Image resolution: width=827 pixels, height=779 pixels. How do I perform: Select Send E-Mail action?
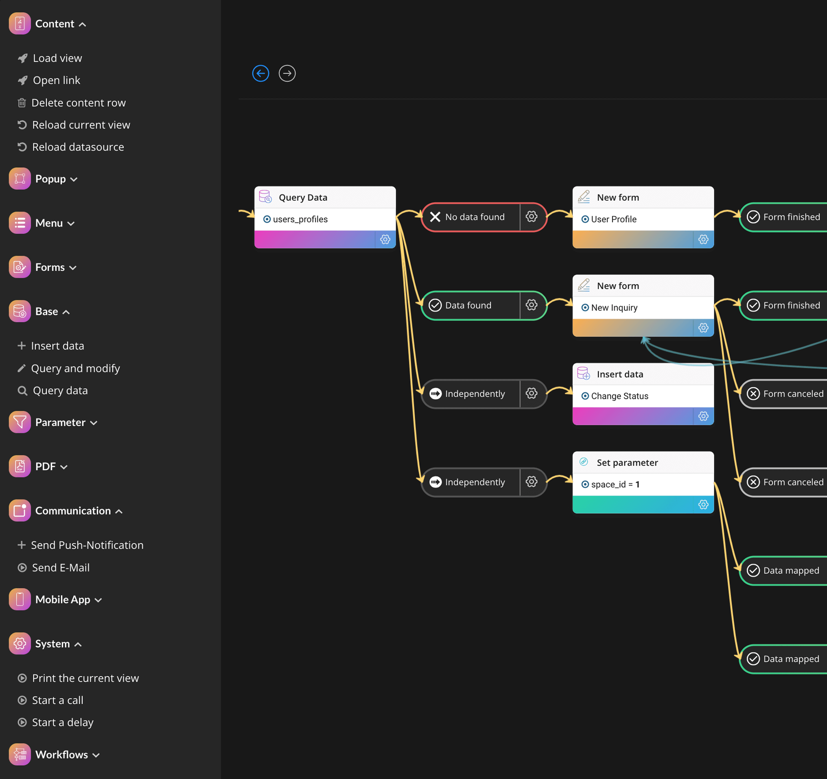[54, 567]
